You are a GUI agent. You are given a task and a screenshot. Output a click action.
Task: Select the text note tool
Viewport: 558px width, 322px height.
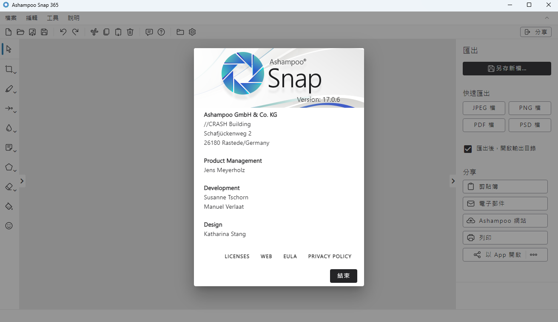point(9,147)
